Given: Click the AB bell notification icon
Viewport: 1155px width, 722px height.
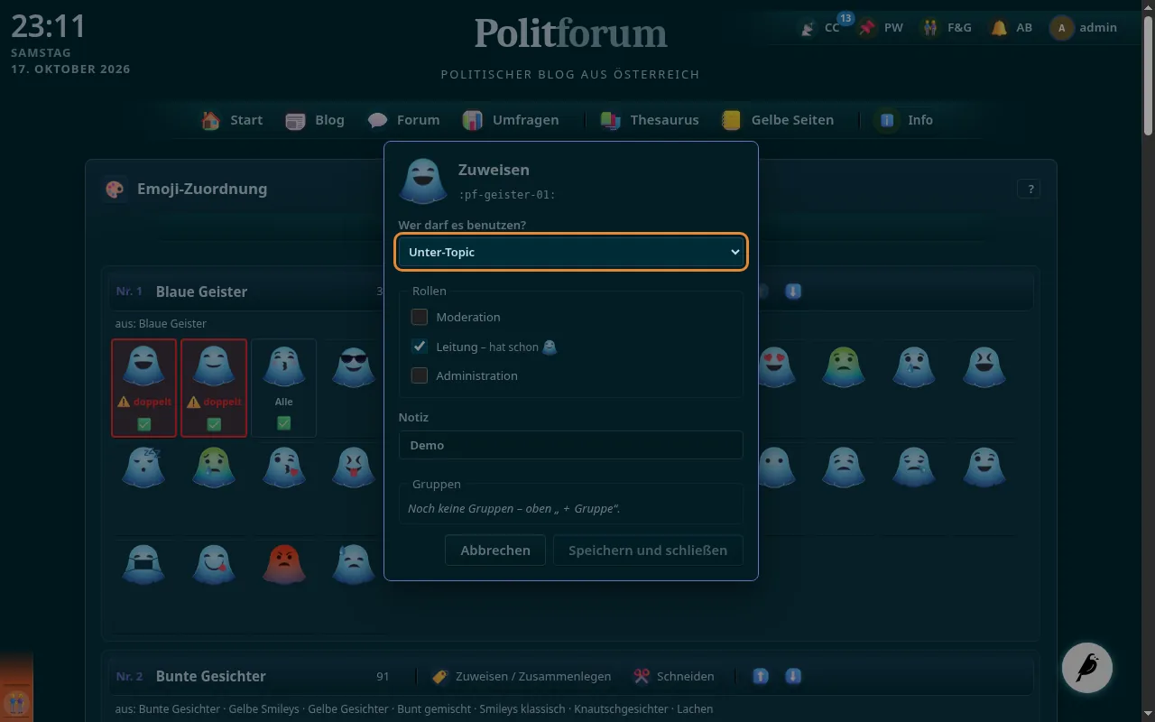Looking at the screenshot, I should pyautogui.click(x=999, y=28).
